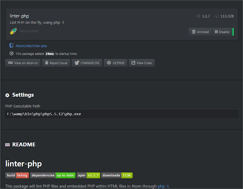This screenshot has height=189, width=243.
Task: Click the apm v1.1.7 badge
Action: tap(88, 175)
